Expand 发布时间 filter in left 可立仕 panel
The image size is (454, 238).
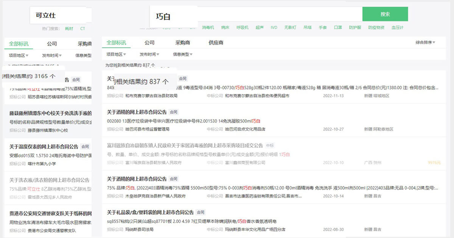pyautogui.click(x=52, y=55)
